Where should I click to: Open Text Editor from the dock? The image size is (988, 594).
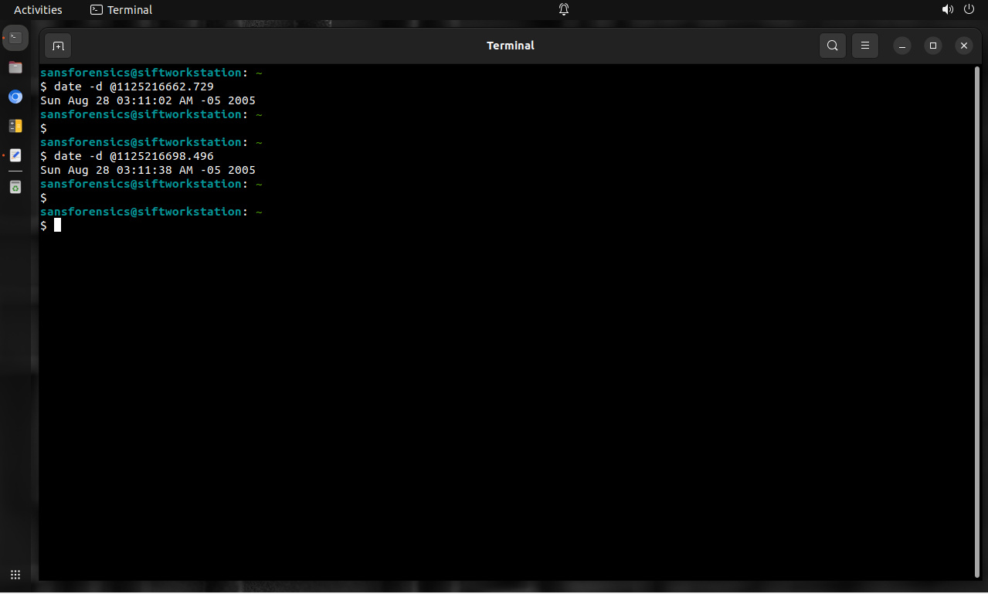[15, 155]
